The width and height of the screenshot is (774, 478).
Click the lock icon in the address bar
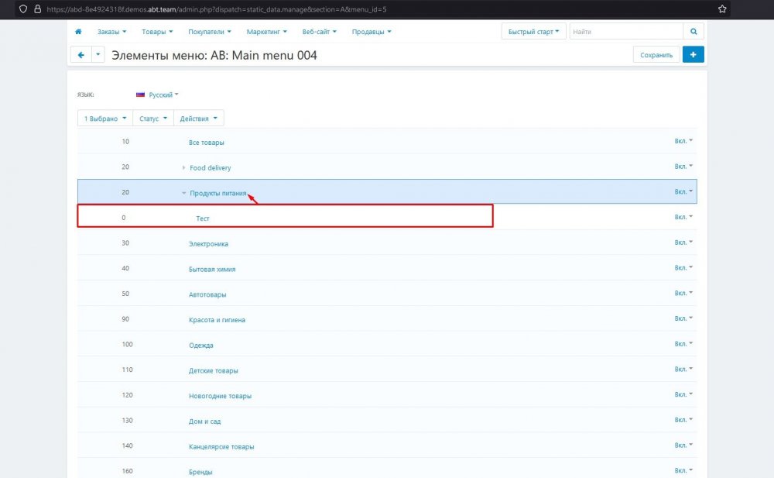pyautogui.click(x=36, y=9)
